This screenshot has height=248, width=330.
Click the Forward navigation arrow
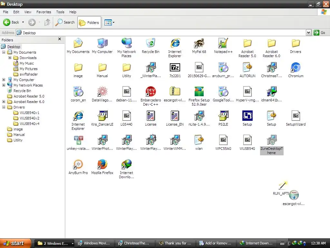(32, 22)
